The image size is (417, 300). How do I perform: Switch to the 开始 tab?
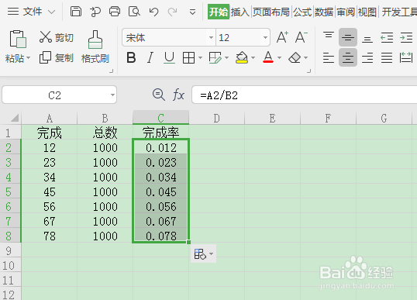[x=219, y=12]
